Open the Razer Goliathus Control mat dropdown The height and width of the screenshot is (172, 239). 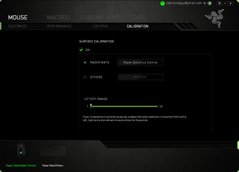tap(141, 62)
